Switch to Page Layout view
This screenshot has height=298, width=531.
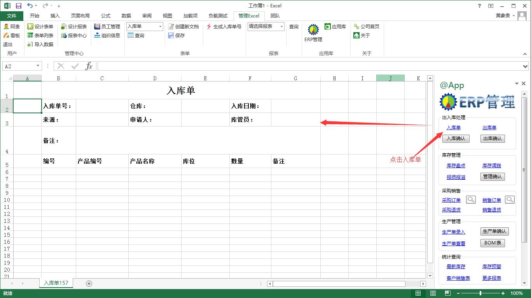pos(433,293)
